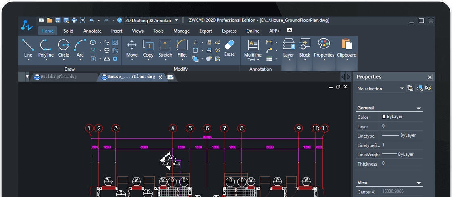The height and width of the screenshot is (197, 452).
Task: Collapse the View properties section
Action: [419, 183]
